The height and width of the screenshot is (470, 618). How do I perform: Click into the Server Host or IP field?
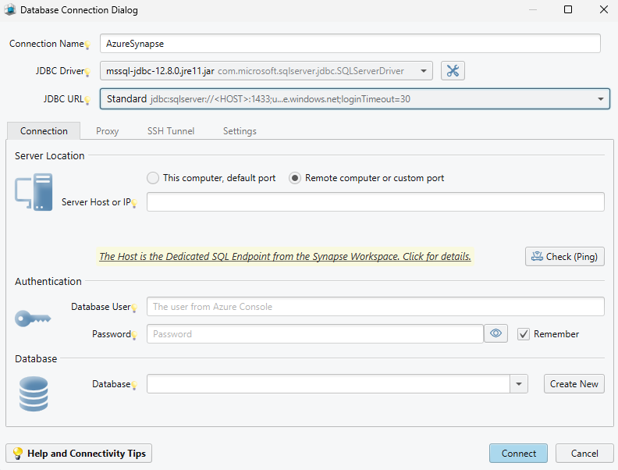click(375, 202)
